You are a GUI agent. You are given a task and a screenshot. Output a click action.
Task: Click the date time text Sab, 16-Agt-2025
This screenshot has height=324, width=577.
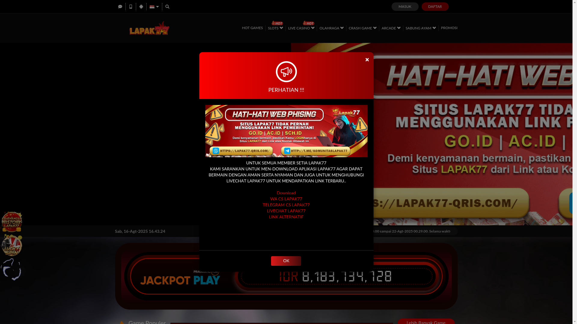[140, 231]
